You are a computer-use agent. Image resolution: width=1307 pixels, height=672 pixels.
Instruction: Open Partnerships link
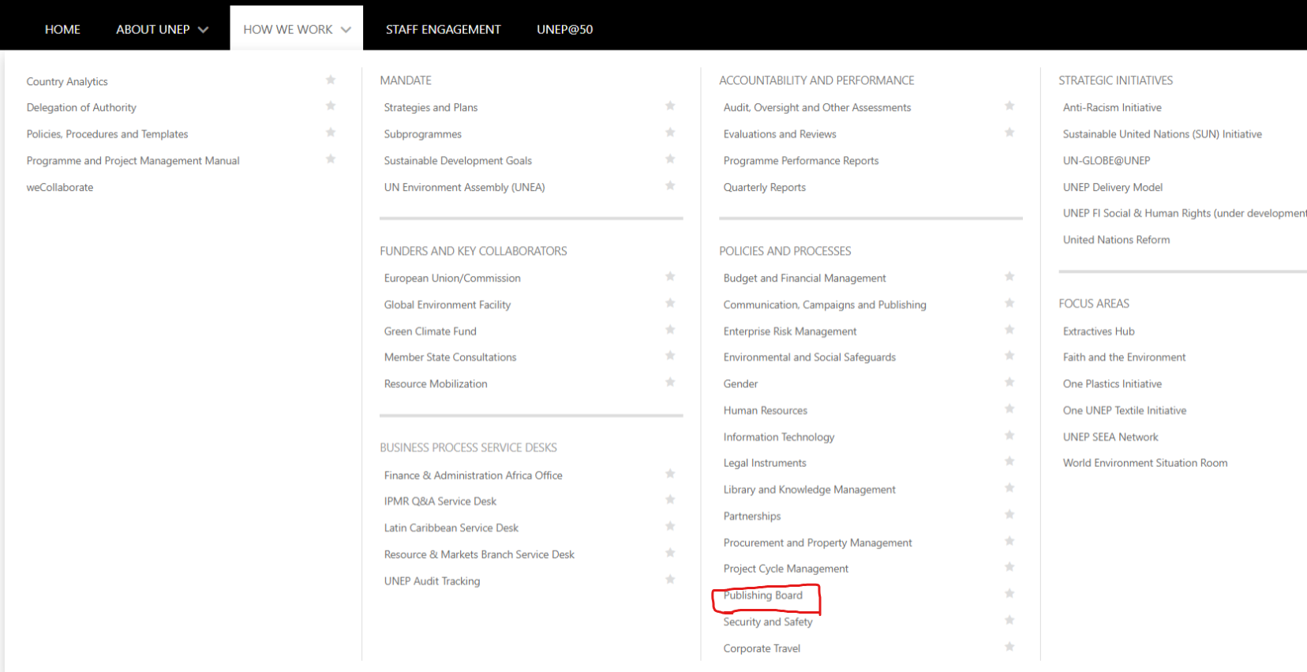click(751, 516)
